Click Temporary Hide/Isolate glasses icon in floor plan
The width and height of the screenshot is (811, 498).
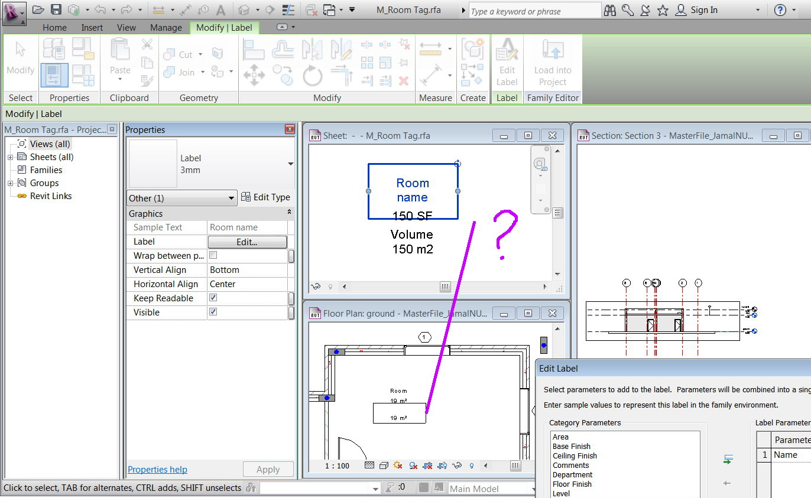pyautogui.click(x=456, y=466)
